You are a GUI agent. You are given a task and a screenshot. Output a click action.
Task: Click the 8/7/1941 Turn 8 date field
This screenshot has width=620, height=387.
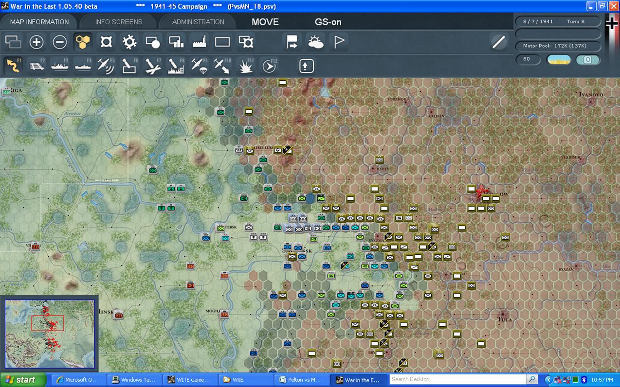pyautogui.click(x=558, y=22)
